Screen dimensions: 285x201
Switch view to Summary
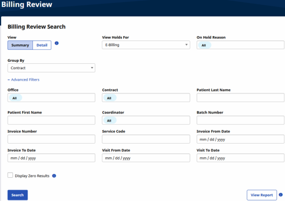20,45
